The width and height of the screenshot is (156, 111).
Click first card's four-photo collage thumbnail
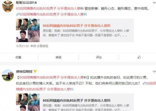[x=28, y=30]
